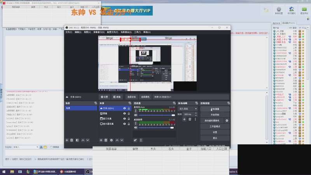Image resolution: width=311 pixels, height=175 pixels.
Task: Tick the checkbox next to the chat recipient field
Action: 51,147
